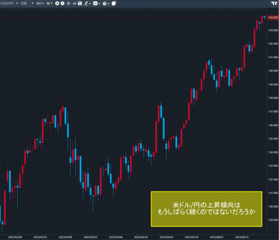Open the candlestick chart style dropdown
Screen dimensions: 279x240
[x=49, y=3]
